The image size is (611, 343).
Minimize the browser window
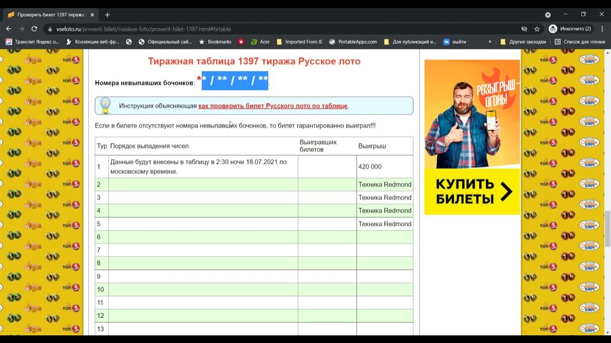pyautogui.click(x=566, y=15)
